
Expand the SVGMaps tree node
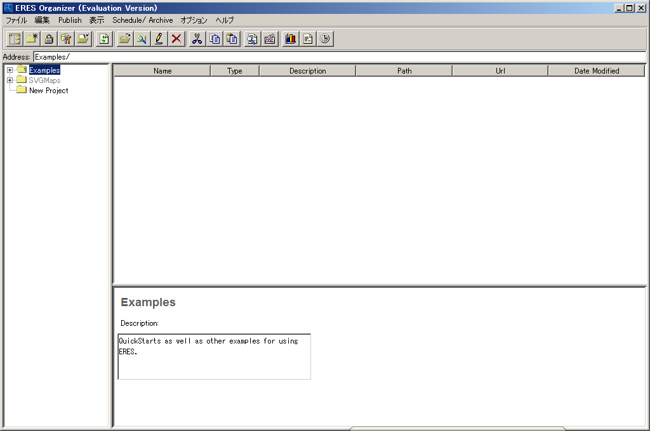(10, 80)
